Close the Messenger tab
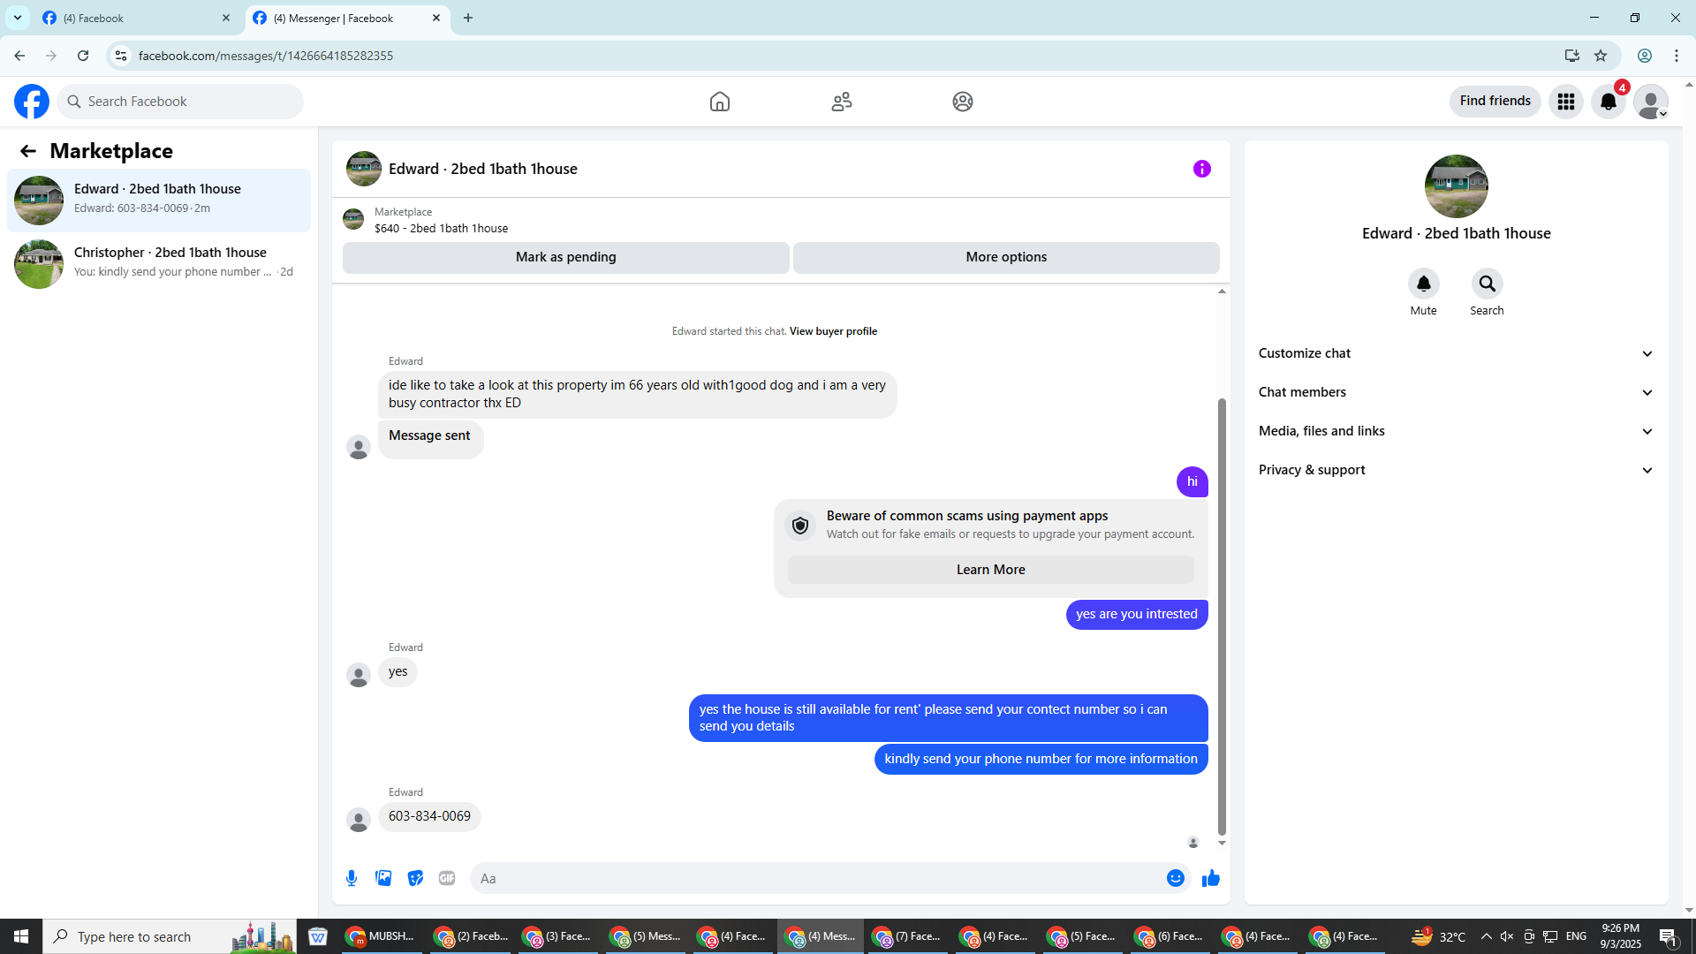 click(x=436, y=18)
